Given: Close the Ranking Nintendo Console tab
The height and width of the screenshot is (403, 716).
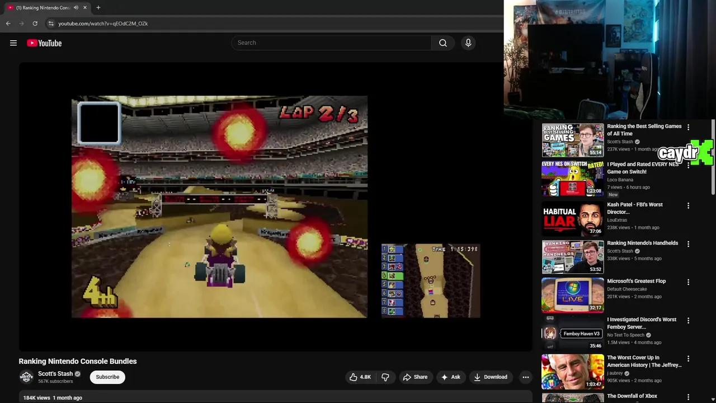Looking at the screenshot, I should pos(84,8).
